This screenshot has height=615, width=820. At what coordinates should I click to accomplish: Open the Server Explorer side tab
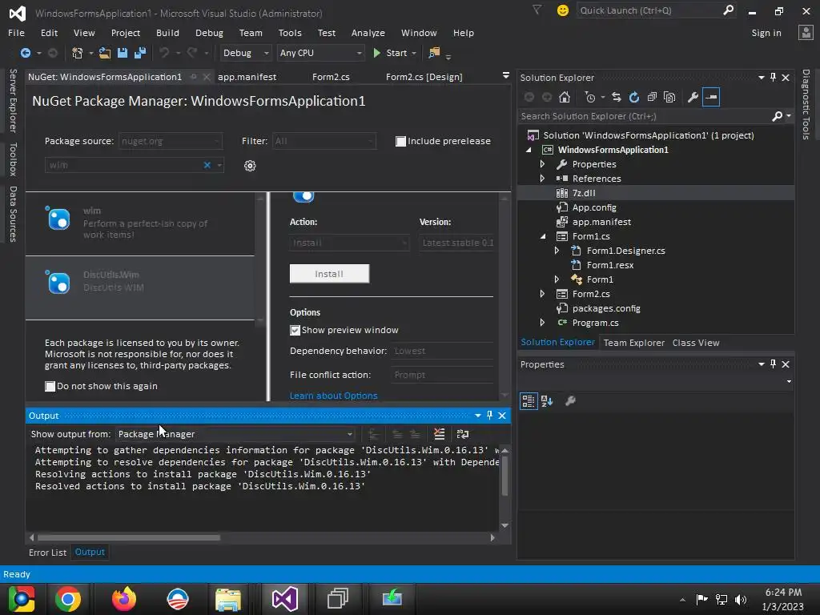(x=13, y=100)
